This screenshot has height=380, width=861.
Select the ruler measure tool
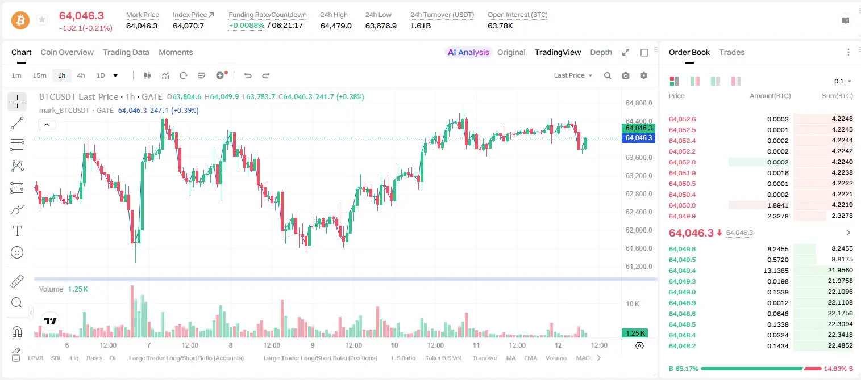[x=17, y=281]
